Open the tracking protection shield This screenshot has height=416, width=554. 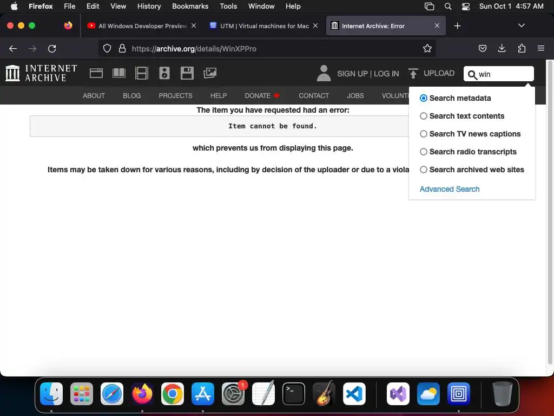coord(107,48)
